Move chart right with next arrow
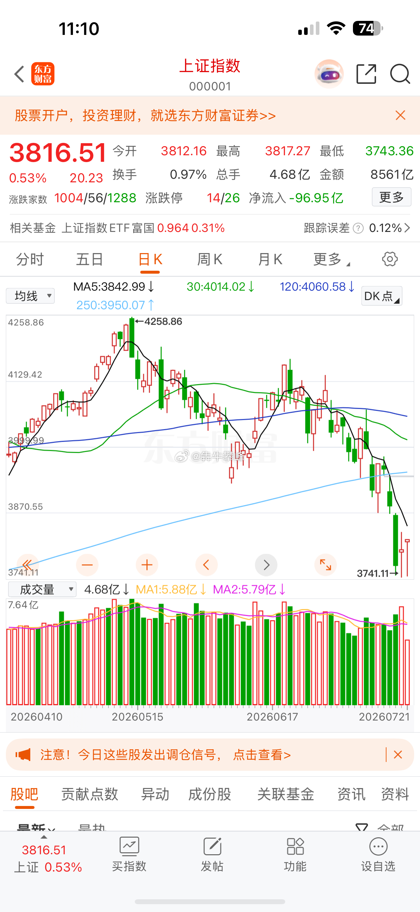Viewport: 420px width, 912px height. click(266, 565)
